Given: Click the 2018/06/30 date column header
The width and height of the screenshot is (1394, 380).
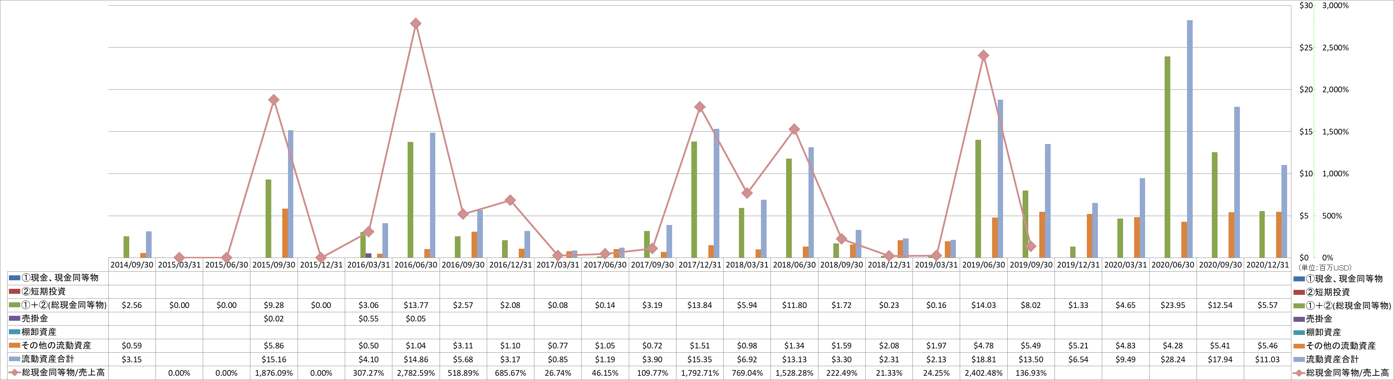Looking at the screenshot, I should [794, 265].
